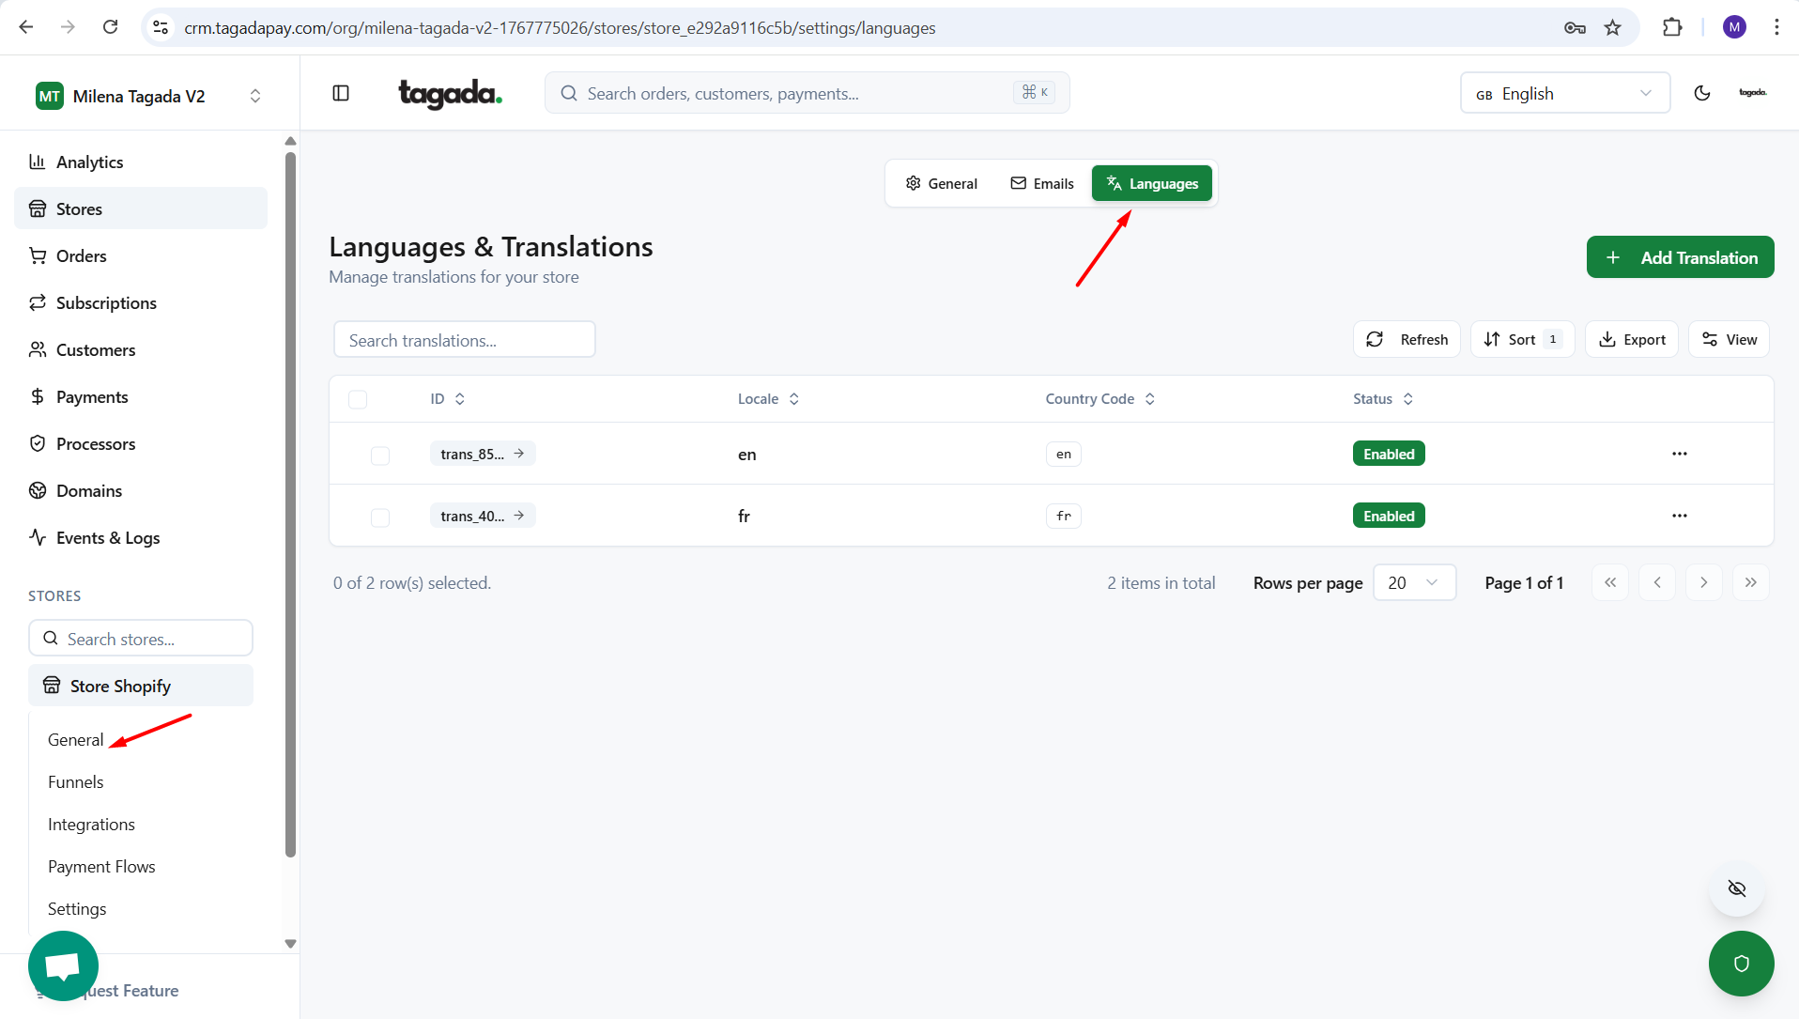Open the chat support bubble
This screenshot has width=1799, height=1019.
[63, 965]
